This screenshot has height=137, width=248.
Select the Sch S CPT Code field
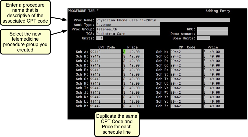tap(186, 74)
